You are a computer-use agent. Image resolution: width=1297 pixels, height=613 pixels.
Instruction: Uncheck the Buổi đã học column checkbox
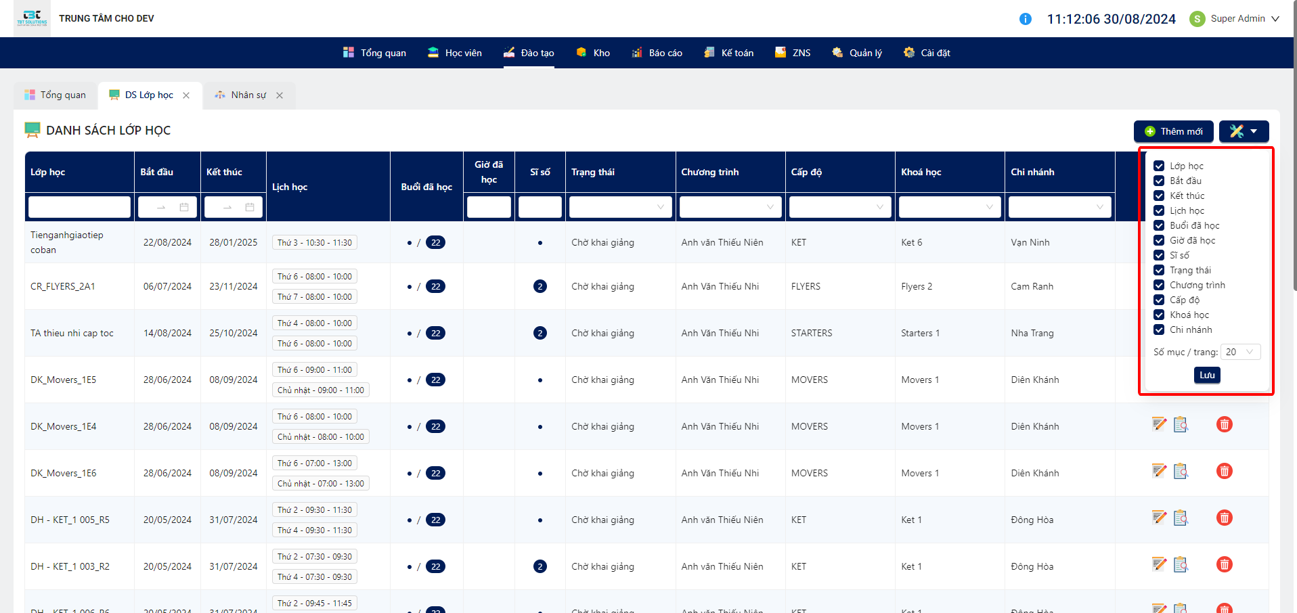click(x=1159, y=225)
